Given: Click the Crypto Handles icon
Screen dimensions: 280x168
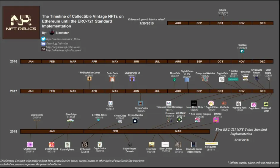Looking at the screenshot, I should tap(135, 121).
